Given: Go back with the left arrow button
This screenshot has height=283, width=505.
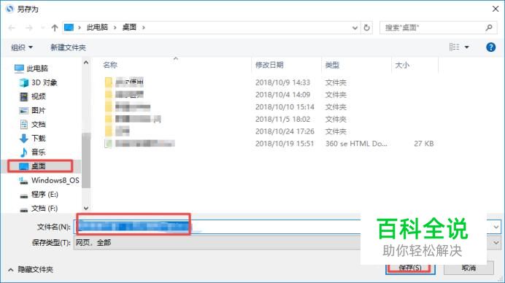Looking at the screenshot, I should (x=12, y=28).
